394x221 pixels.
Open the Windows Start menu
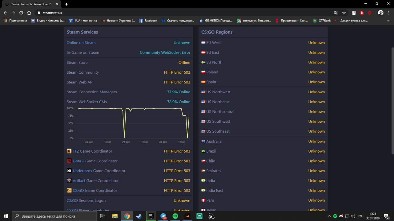[x=6, y=216]
